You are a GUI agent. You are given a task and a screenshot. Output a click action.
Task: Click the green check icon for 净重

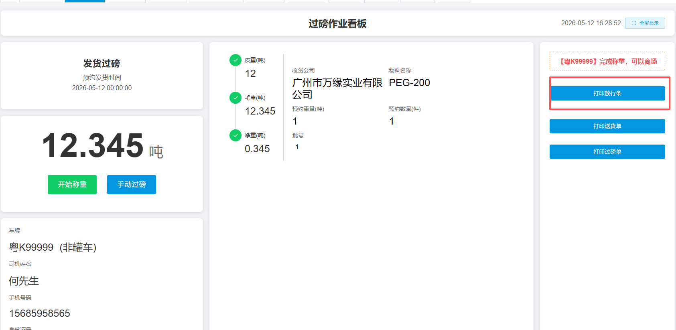[x=235, y=135]
